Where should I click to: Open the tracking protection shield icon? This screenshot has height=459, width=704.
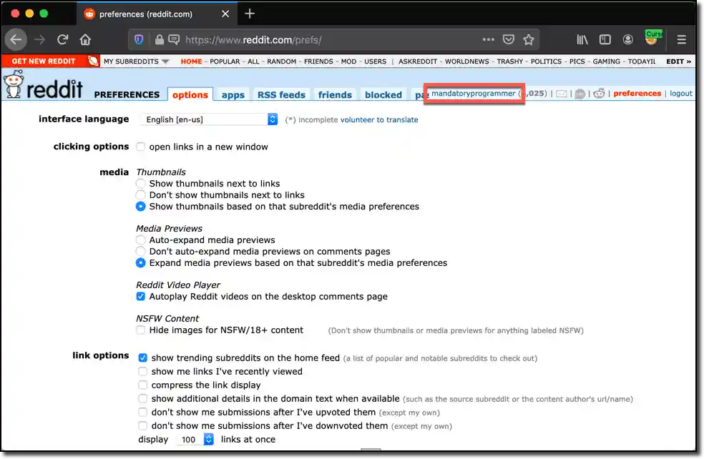pyautogui.click(x=139, y=40)
